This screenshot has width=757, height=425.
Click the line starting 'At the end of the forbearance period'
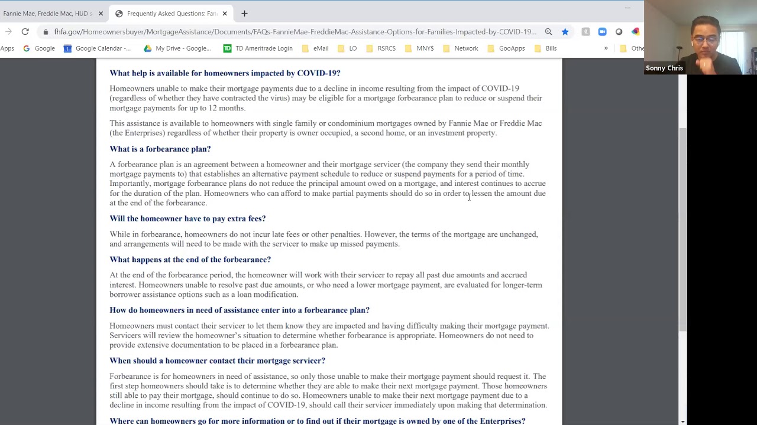coord(318,275)
